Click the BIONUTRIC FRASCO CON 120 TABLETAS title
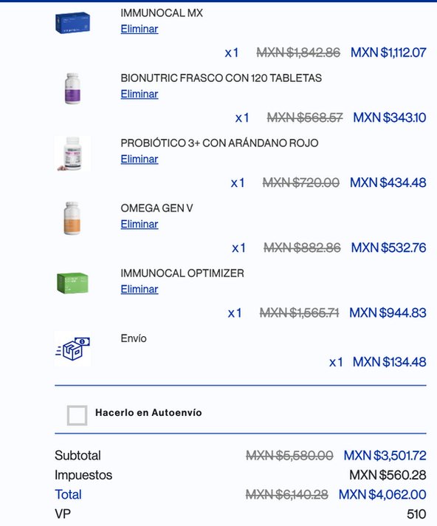Screen dimensions: 437x526 pyautogui.click(x=221, y=78)
